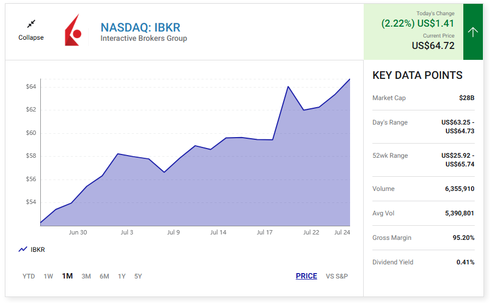Image resolution: width=490 pixels, height=303 pixels.
Task: Switch chart to PRICE view
Action: click(x=306, y=276)
